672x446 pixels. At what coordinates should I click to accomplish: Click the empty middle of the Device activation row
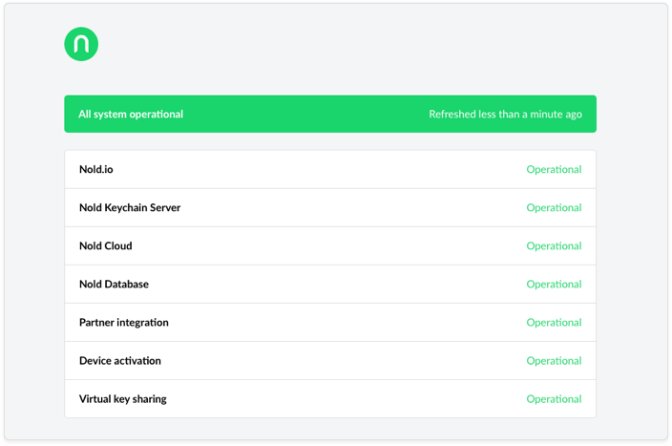click(x=330, y=361)
